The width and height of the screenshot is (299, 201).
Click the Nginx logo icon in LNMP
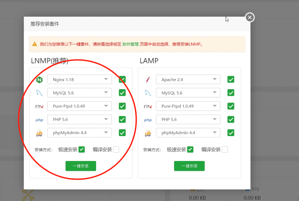click(x=39, y=80)
